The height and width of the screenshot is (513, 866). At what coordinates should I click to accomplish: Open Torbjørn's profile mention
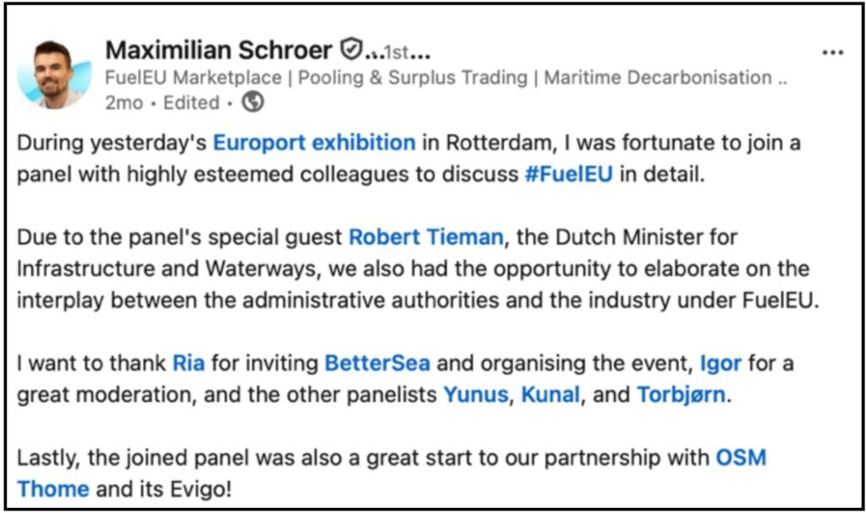coord(681,395)
